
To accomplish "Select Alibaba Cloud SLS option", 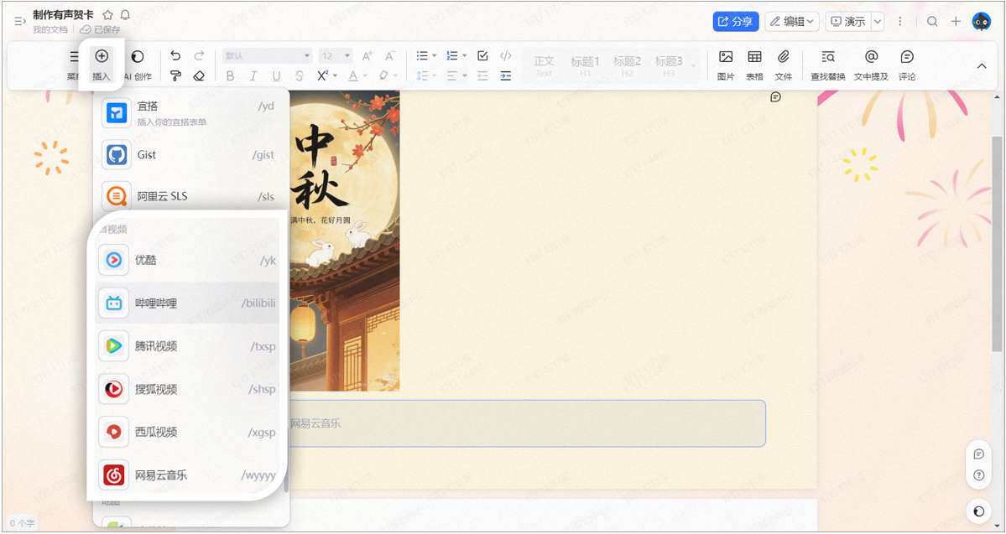I will [x=191, y=196].
